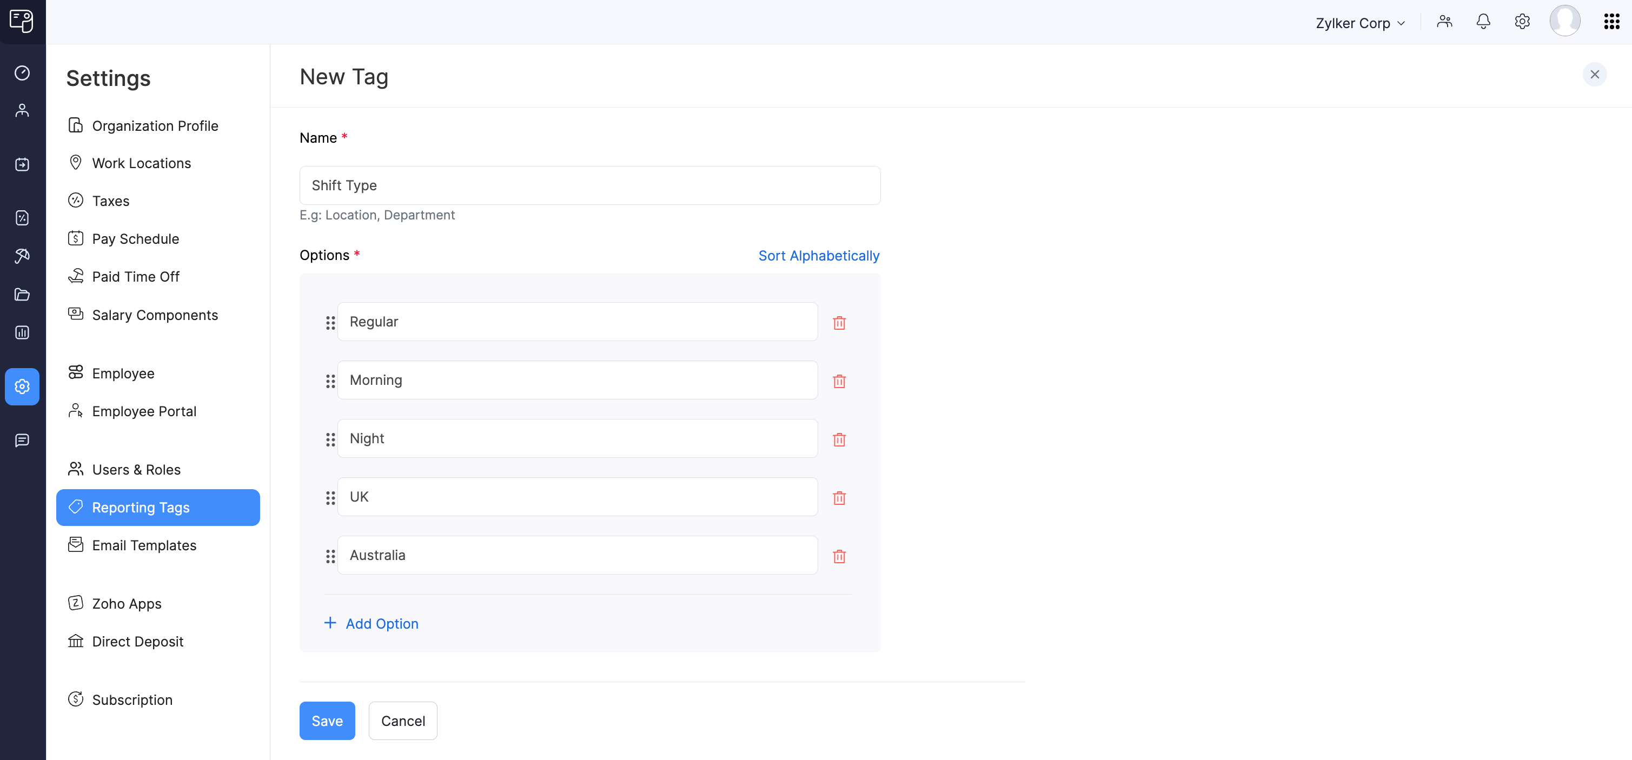Open apps grid launcher
The image size is (1632, 760).
(1612, 22)
